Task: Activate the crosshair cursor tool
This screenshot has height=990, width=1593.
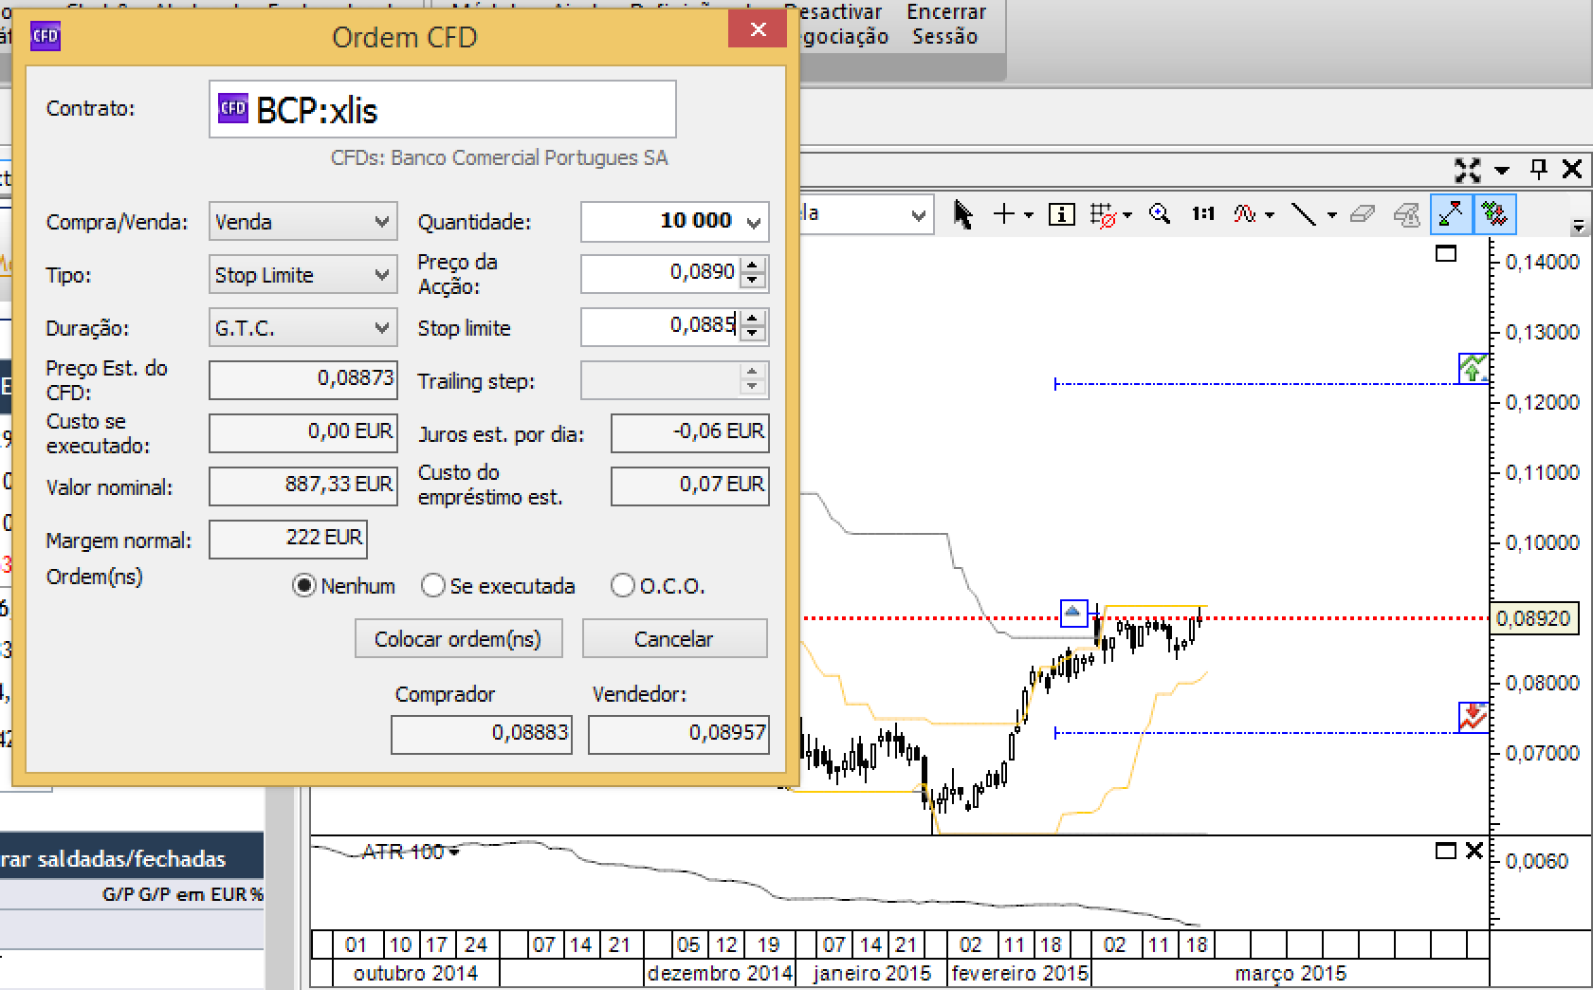Action: pos(1003,214)
